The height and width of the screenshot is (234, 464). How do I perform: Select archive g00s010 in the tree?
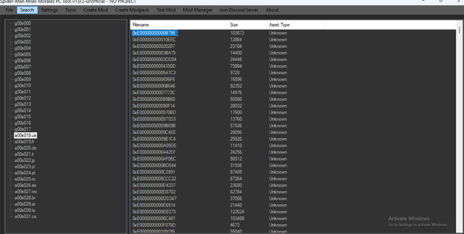(x=22, y=85)
